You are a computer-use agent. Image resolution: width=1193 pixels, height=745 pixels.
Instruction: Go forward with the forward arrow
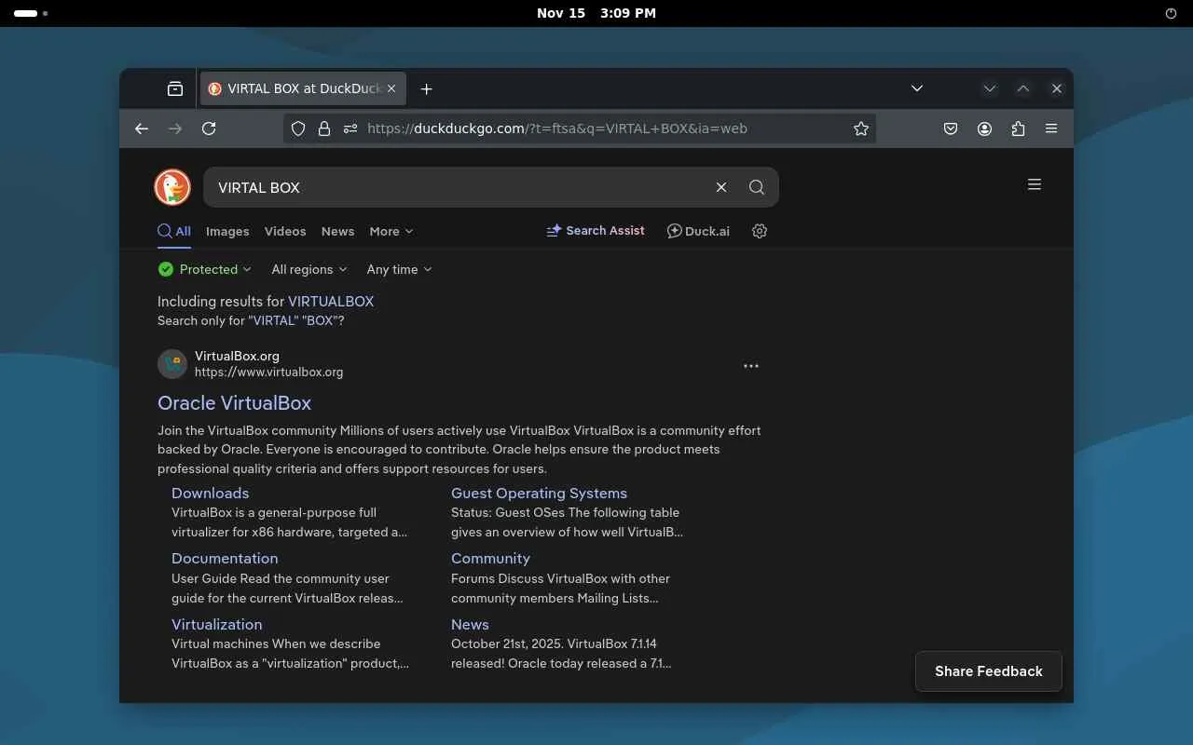(175, 129)
